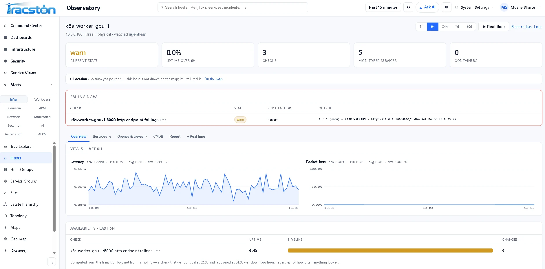Expand the Location disclosure triangle
This screenshot has width=545, height=269.
tap(71, 79)
